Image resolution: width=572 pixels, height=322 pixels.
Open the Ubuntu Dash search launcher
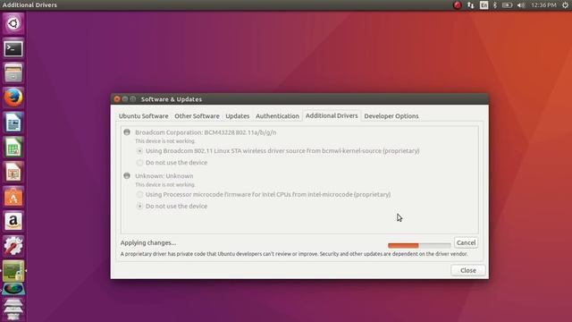coord(13,24)
